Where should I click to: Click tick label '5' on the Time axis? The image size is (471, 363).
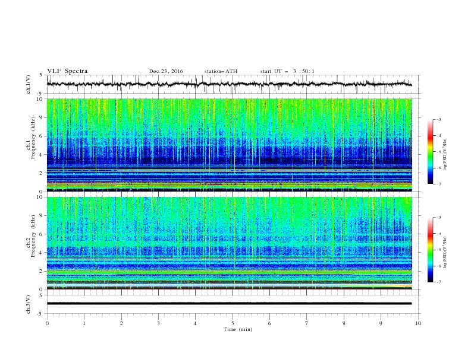pos(233,323)
